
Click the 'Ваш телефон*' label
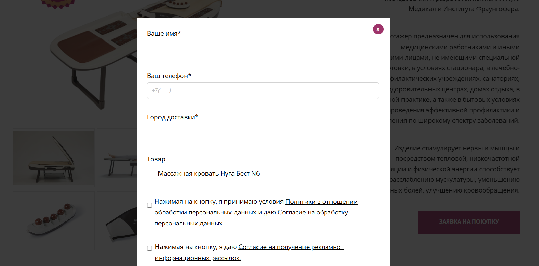click(x=169, y=76)
